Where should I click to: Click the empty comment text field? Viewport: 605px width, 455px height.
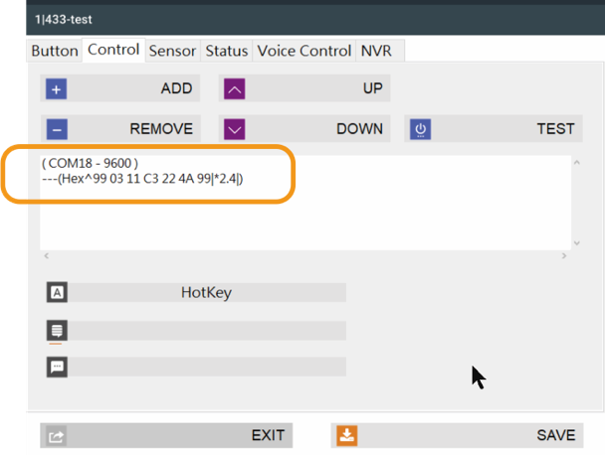[207, 367]
